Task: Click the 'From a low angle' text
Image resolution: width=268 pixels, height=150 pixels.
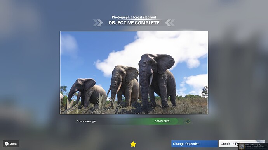Action: tap(86, 121)
